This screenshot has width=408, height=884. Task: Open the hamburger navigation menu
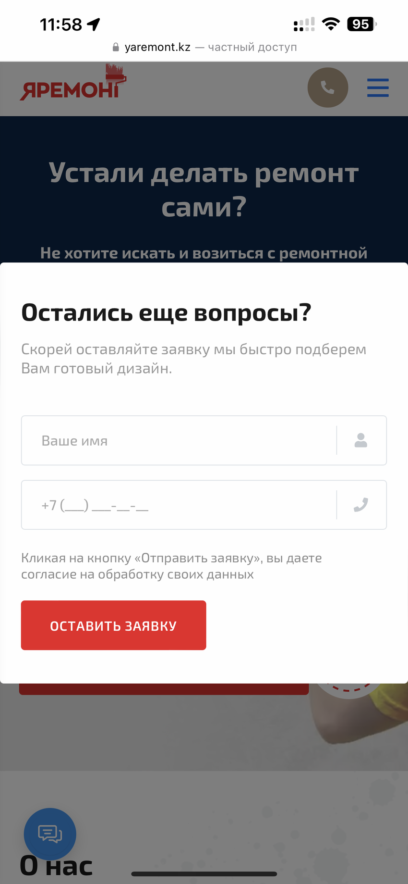click(378, 87)
